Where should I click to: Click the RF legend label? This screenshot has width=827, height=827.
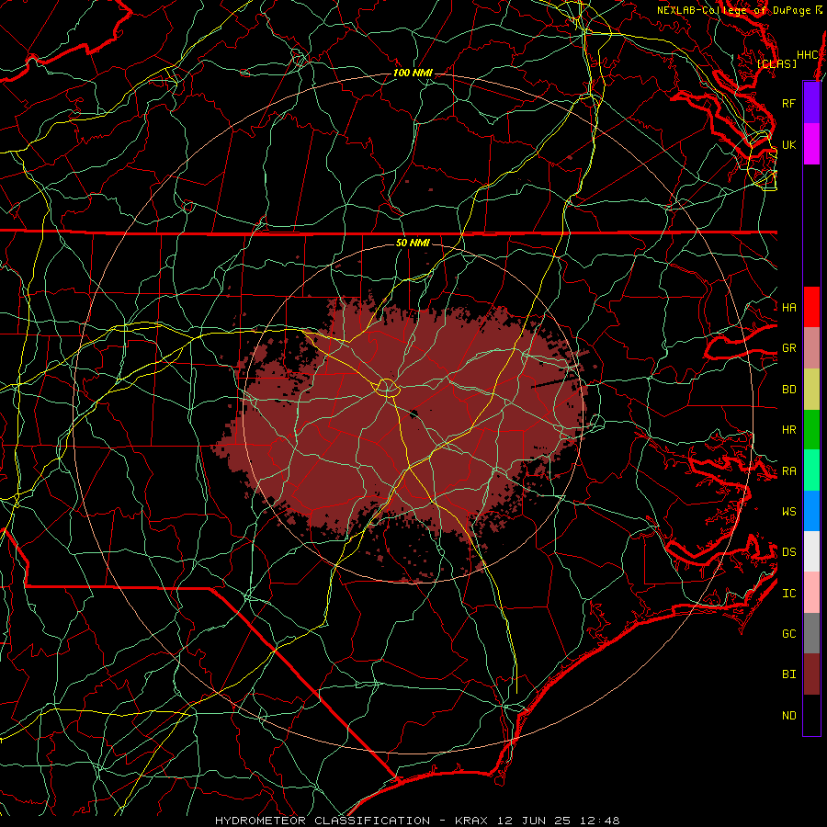[788, 103]
